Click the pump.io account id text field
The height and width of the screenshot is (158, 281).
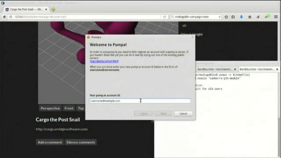tap(140, 101)
